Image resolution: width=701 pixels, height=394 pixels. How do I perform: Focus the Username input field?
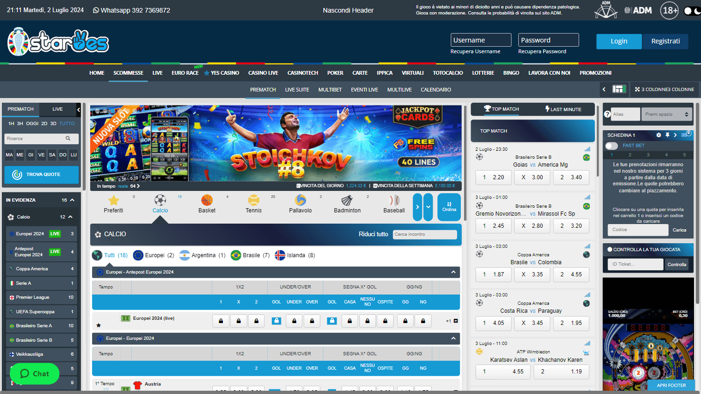(x=481, y=40)
